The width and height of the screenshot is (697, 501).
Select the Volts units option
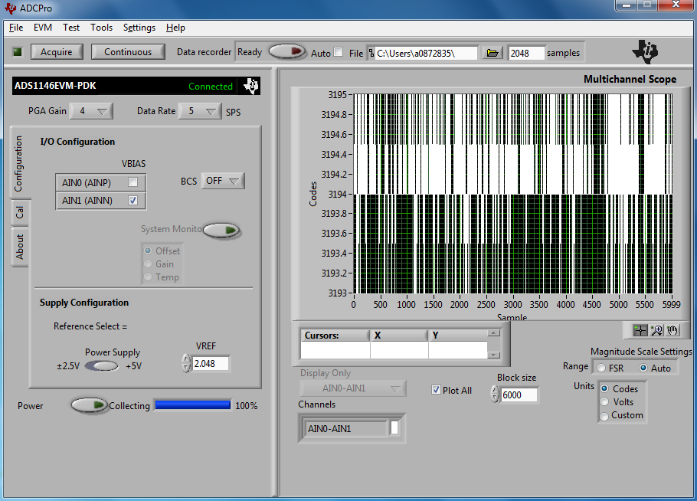click(604, 402)
